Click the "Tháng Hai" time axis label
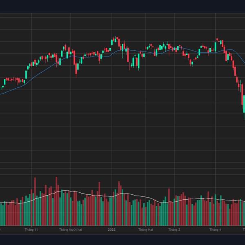The width and height of the screenshot is (245, 245). 145,230
